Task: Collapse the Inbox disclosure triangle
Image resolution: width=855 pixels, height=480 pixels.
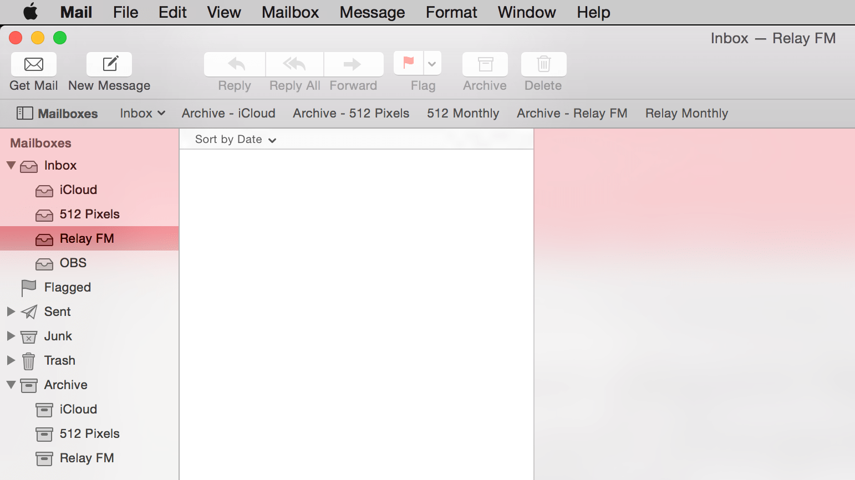Action: coord(11,165)
